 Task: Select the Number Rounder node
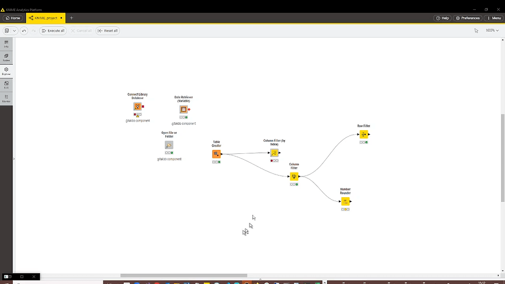345,201
